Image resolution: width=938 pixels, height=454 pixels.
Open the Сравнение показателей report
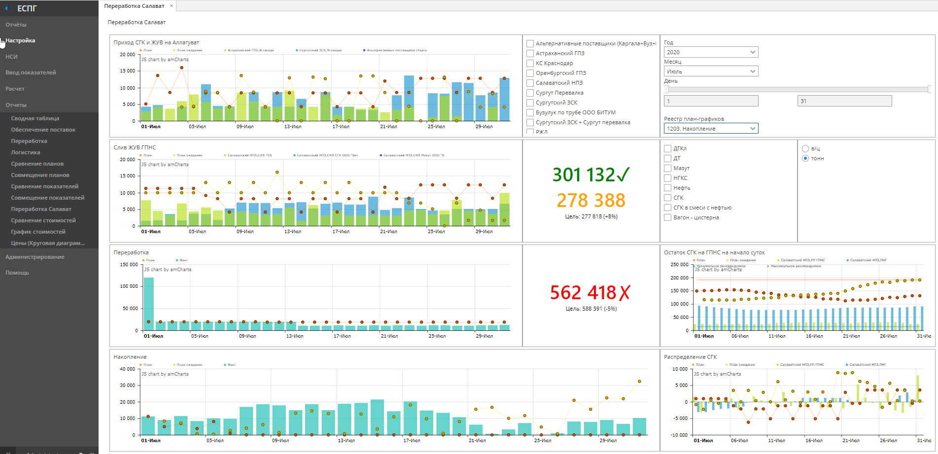[45, 186]
